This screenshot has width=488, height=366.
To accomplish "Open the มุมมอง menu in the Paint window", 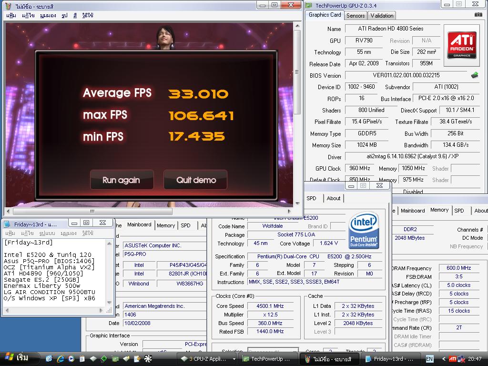I will pos(48,15).
